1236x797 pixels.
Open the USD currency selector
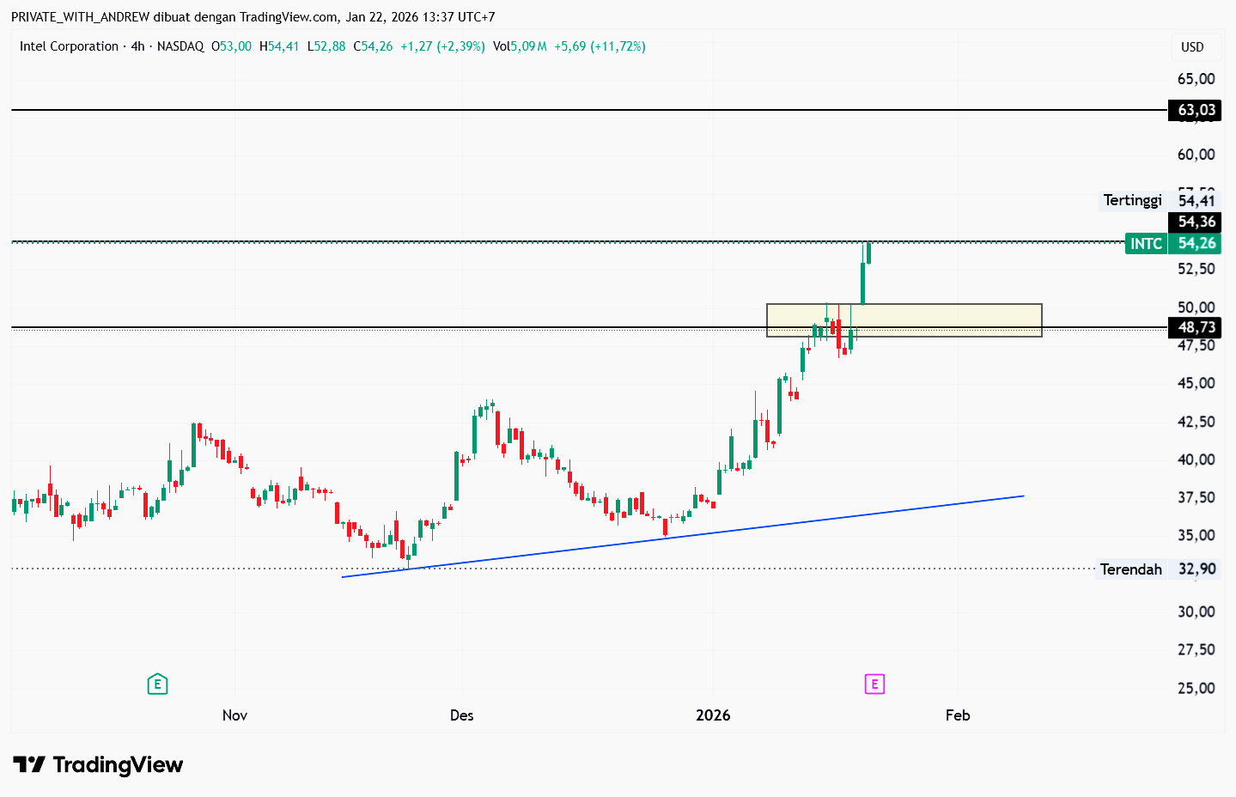[1192, 47]
